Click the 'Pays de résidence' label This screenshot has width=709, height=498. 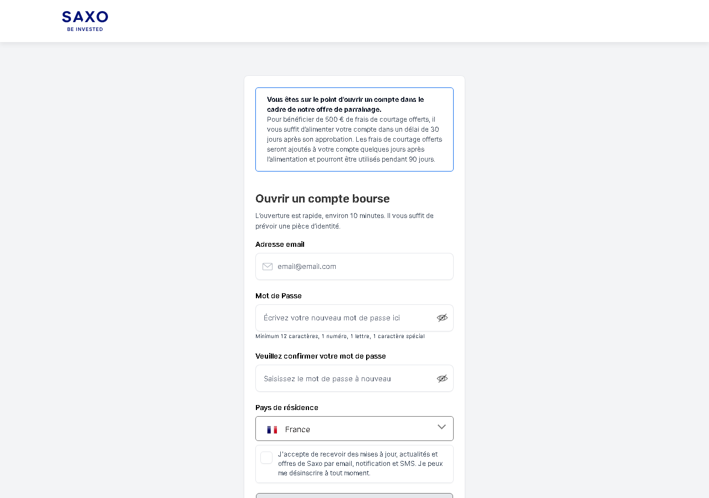coord(287,407)
